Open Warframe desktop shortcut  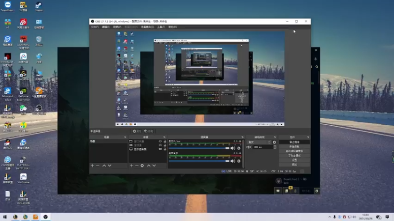23,178
